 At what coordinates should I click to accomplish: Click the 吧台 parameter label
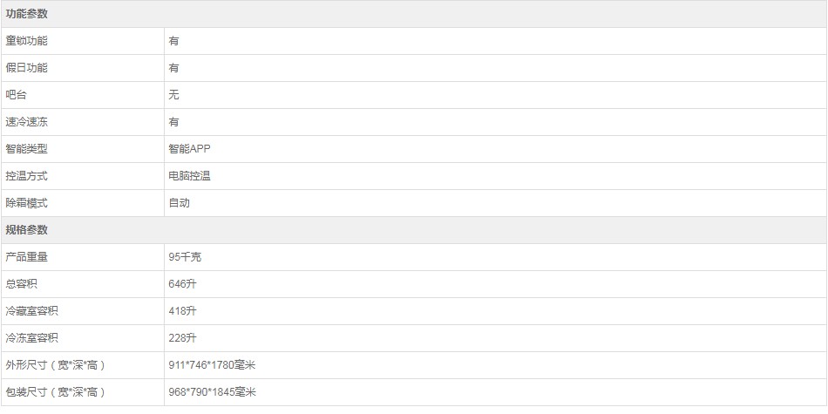pyautogui.click(x=16, y=95)
